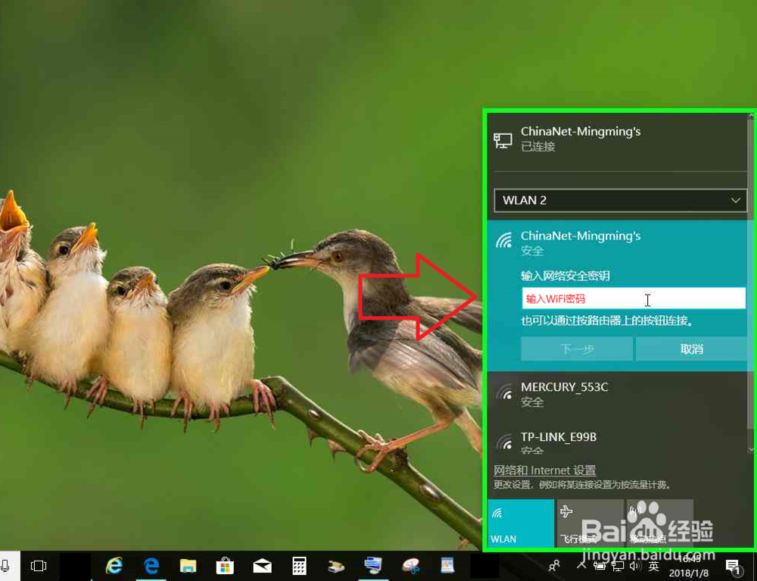
Task: Open Task View from the taskbar
Action: 38,566
